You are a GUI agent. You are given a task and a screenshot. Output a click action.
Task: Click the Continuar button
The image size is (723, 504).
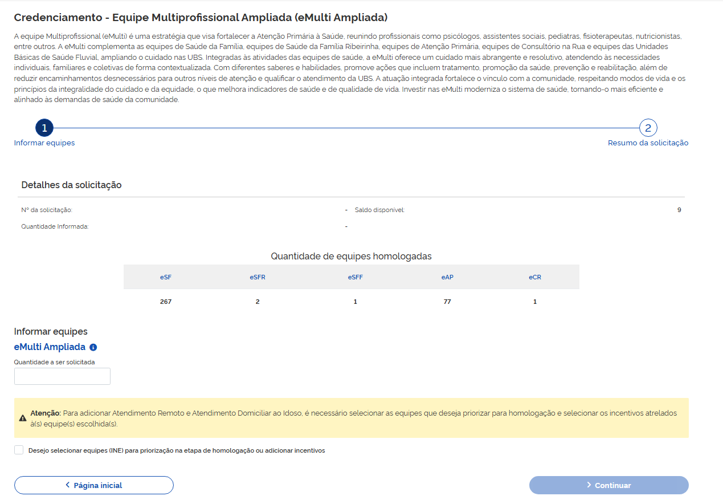[x=608, y=485]
